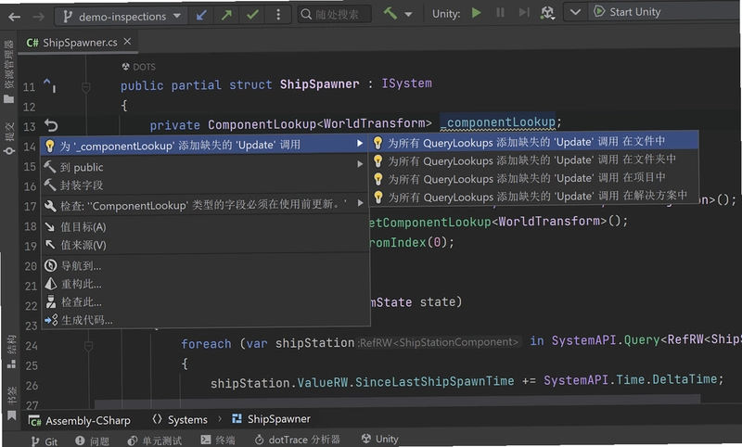The width and height of the screenshot is (742, 447).
Task: Select add missing 'Update' call for _componentLookup
Action: (x=204, y=146)
